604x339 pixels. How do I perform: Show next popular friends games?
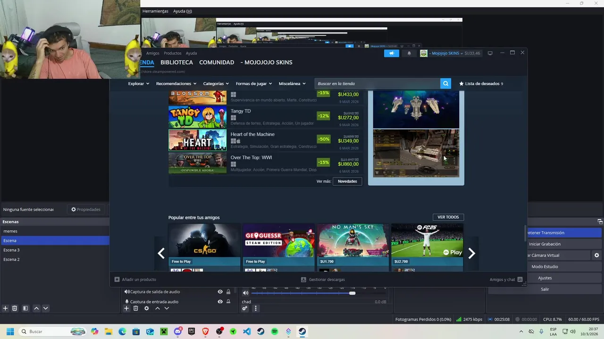pyautogui.click(x=471, y=253)
